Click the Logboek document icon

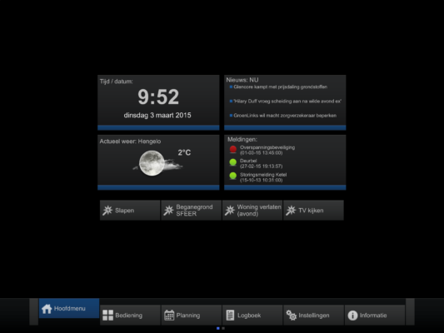pos(230,316)
